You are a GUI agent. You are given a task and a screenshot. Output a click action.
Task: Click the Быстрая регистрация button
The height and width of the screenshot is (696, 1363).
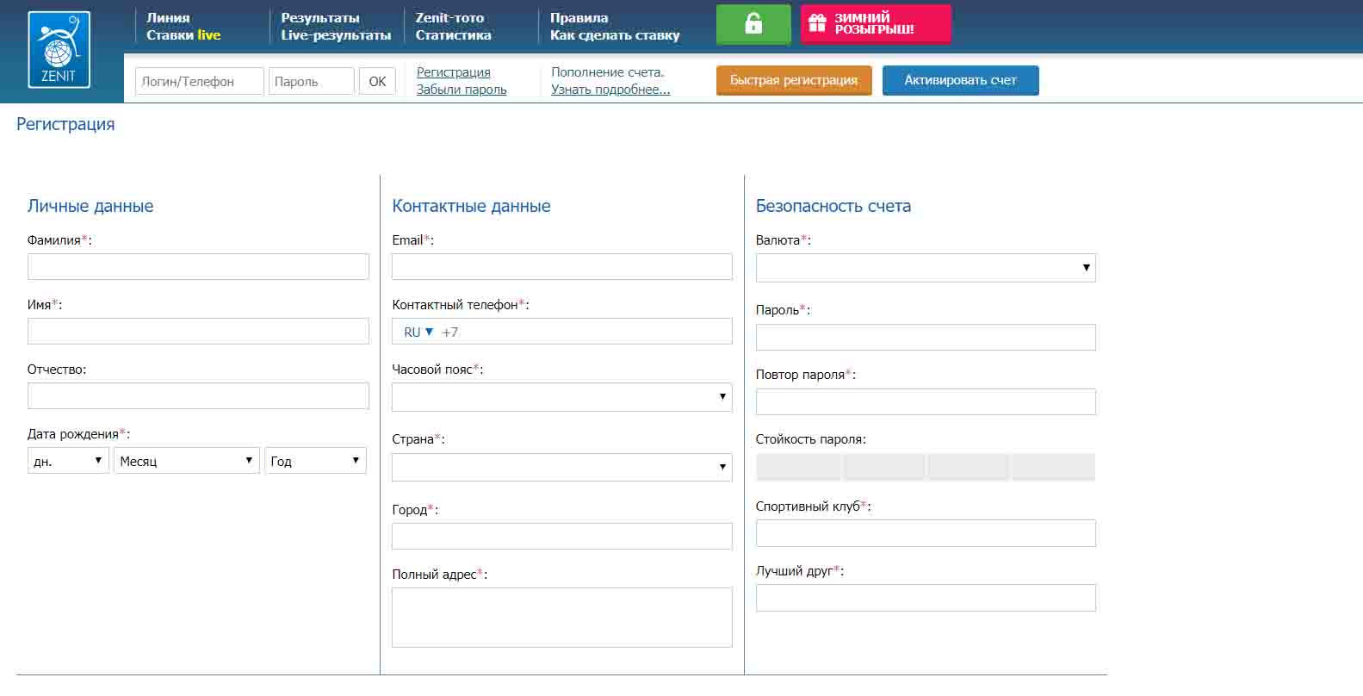pyautogui.click(x=793, y=80)
